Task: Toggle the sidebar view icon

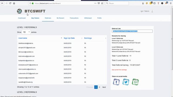Action: 154,3
